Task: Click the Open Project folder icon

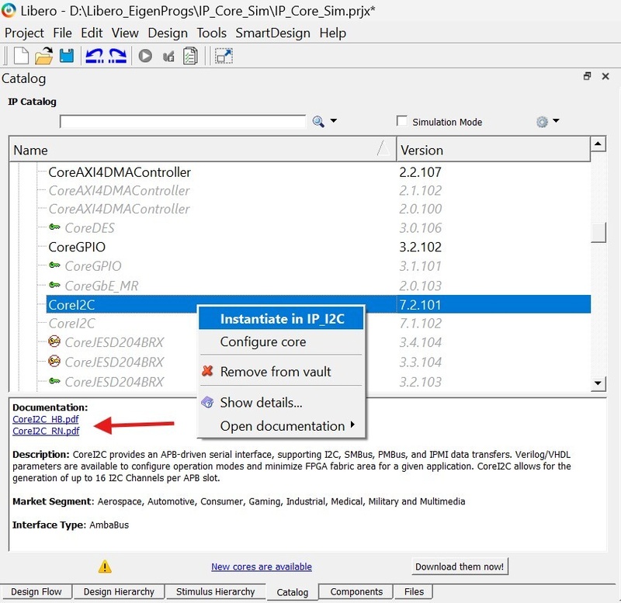Action: click(x=43, y=56)
